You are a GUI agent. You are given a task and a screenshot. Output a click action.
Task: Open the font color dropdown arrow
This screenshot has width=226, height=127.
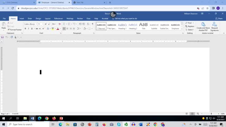[x=60, y=29]
